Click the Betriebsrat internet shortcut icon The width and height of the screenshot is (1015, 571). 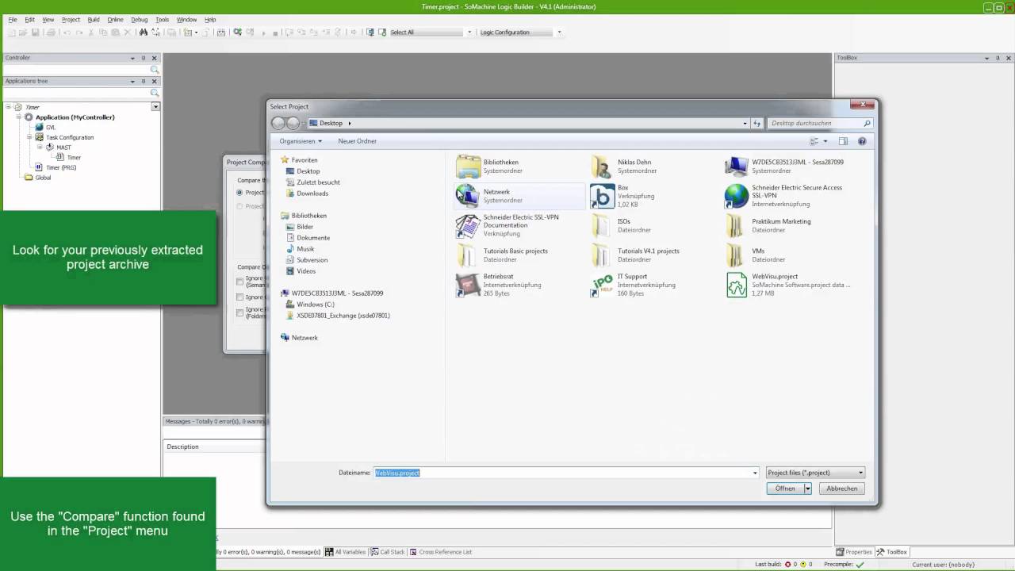468,285
